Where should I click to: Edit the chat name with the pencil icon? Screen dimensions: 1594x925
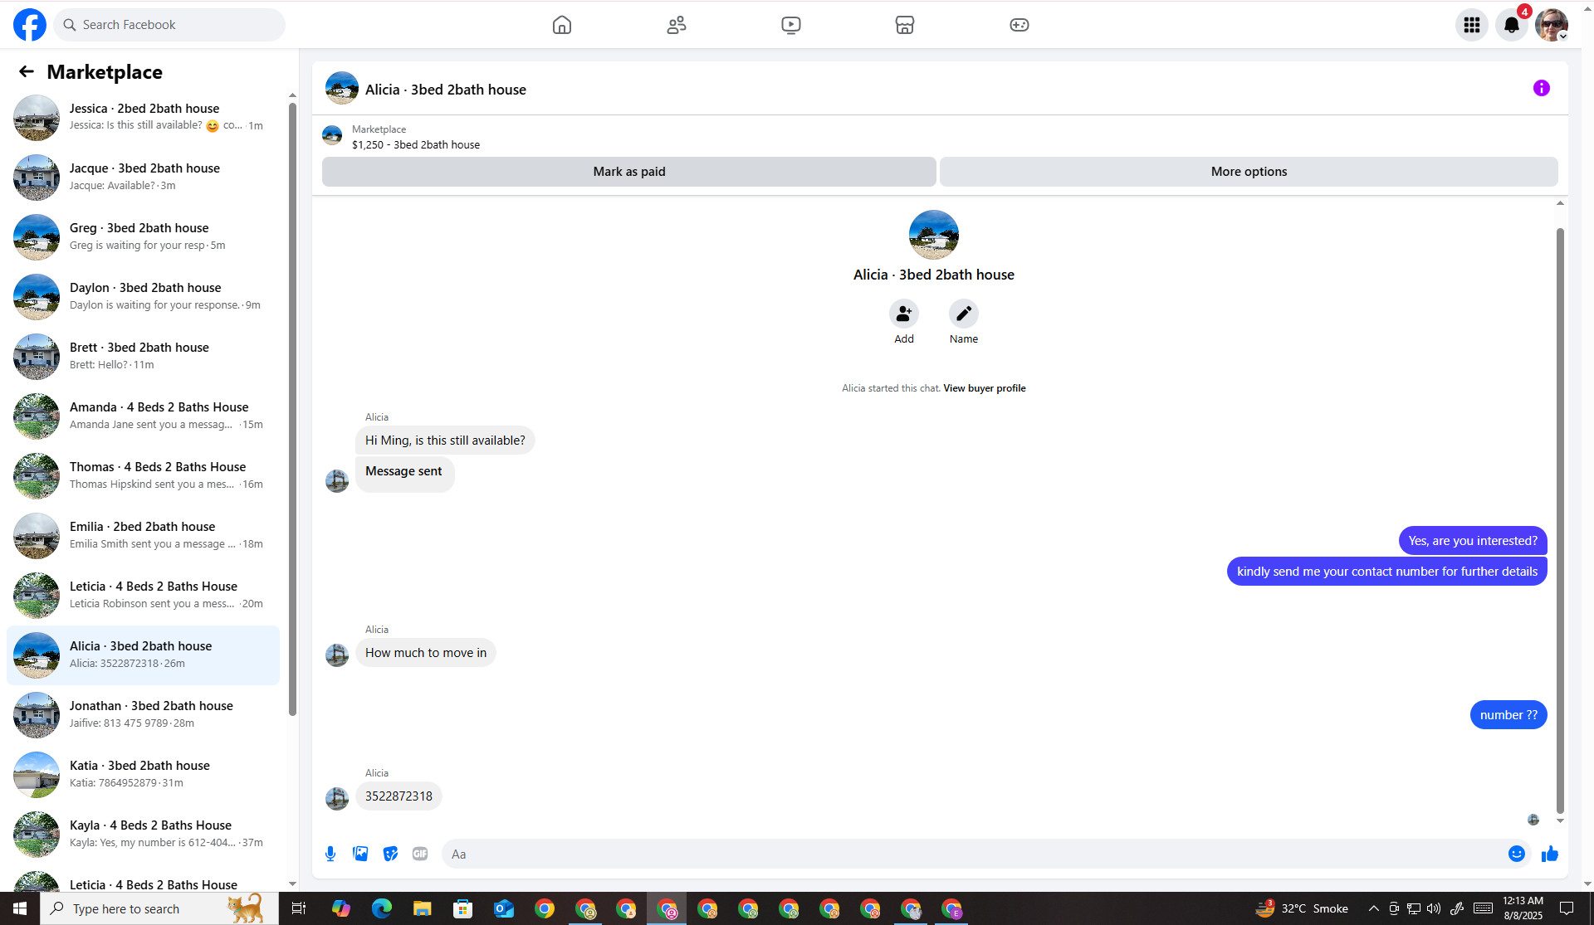(963, 314)
